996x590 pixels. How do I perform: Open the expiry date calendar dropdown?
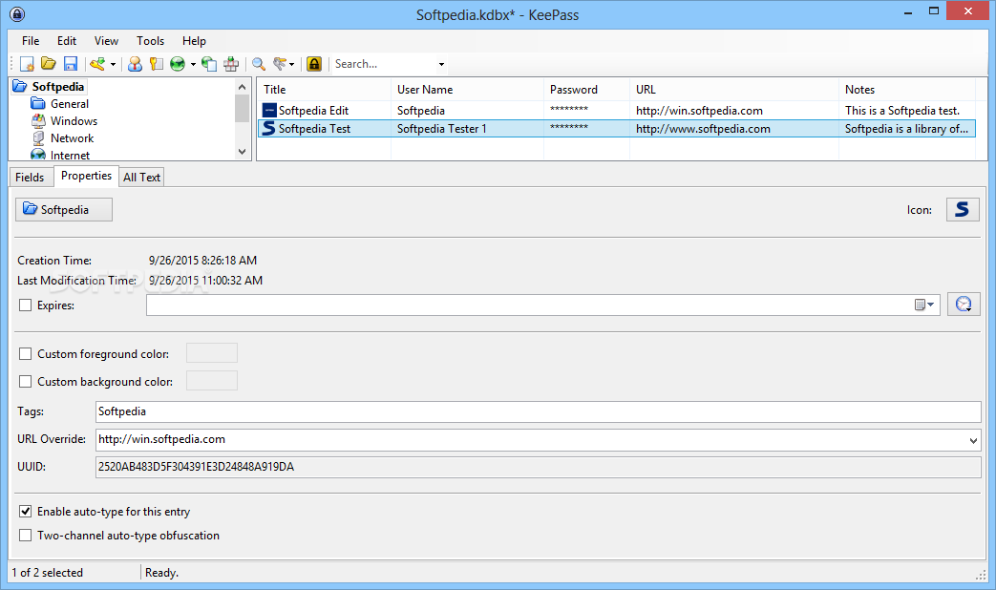pos(924,305)
